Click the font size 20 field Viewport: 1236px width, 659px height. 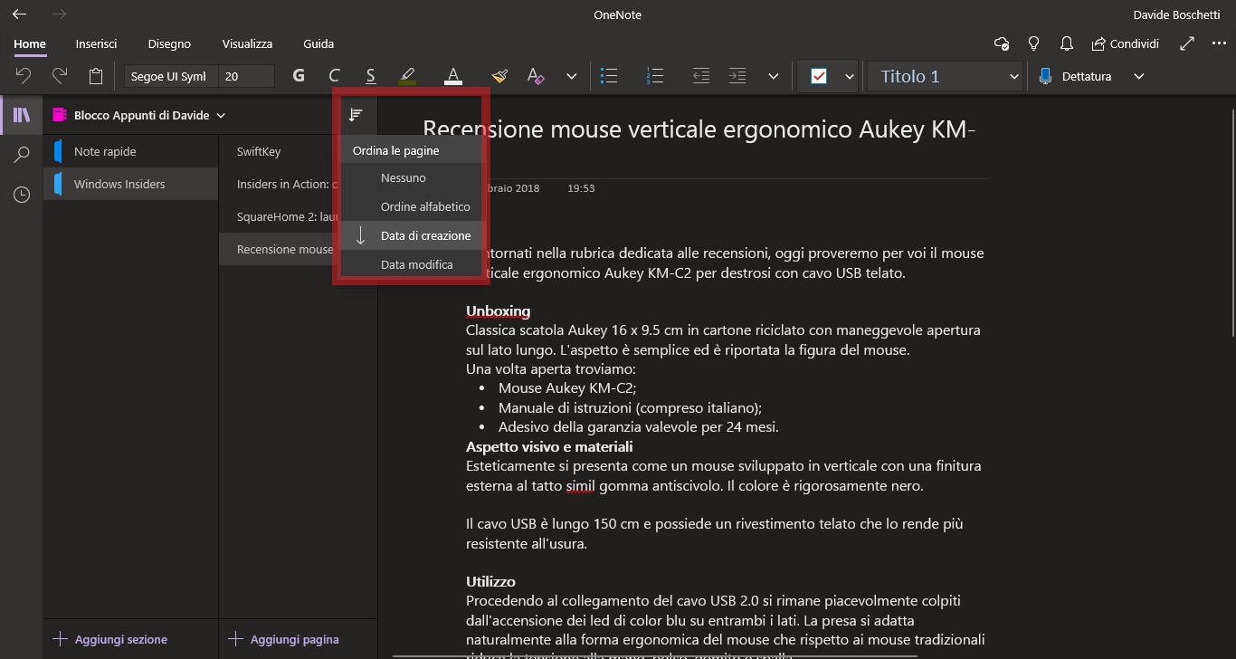(246, 76)
